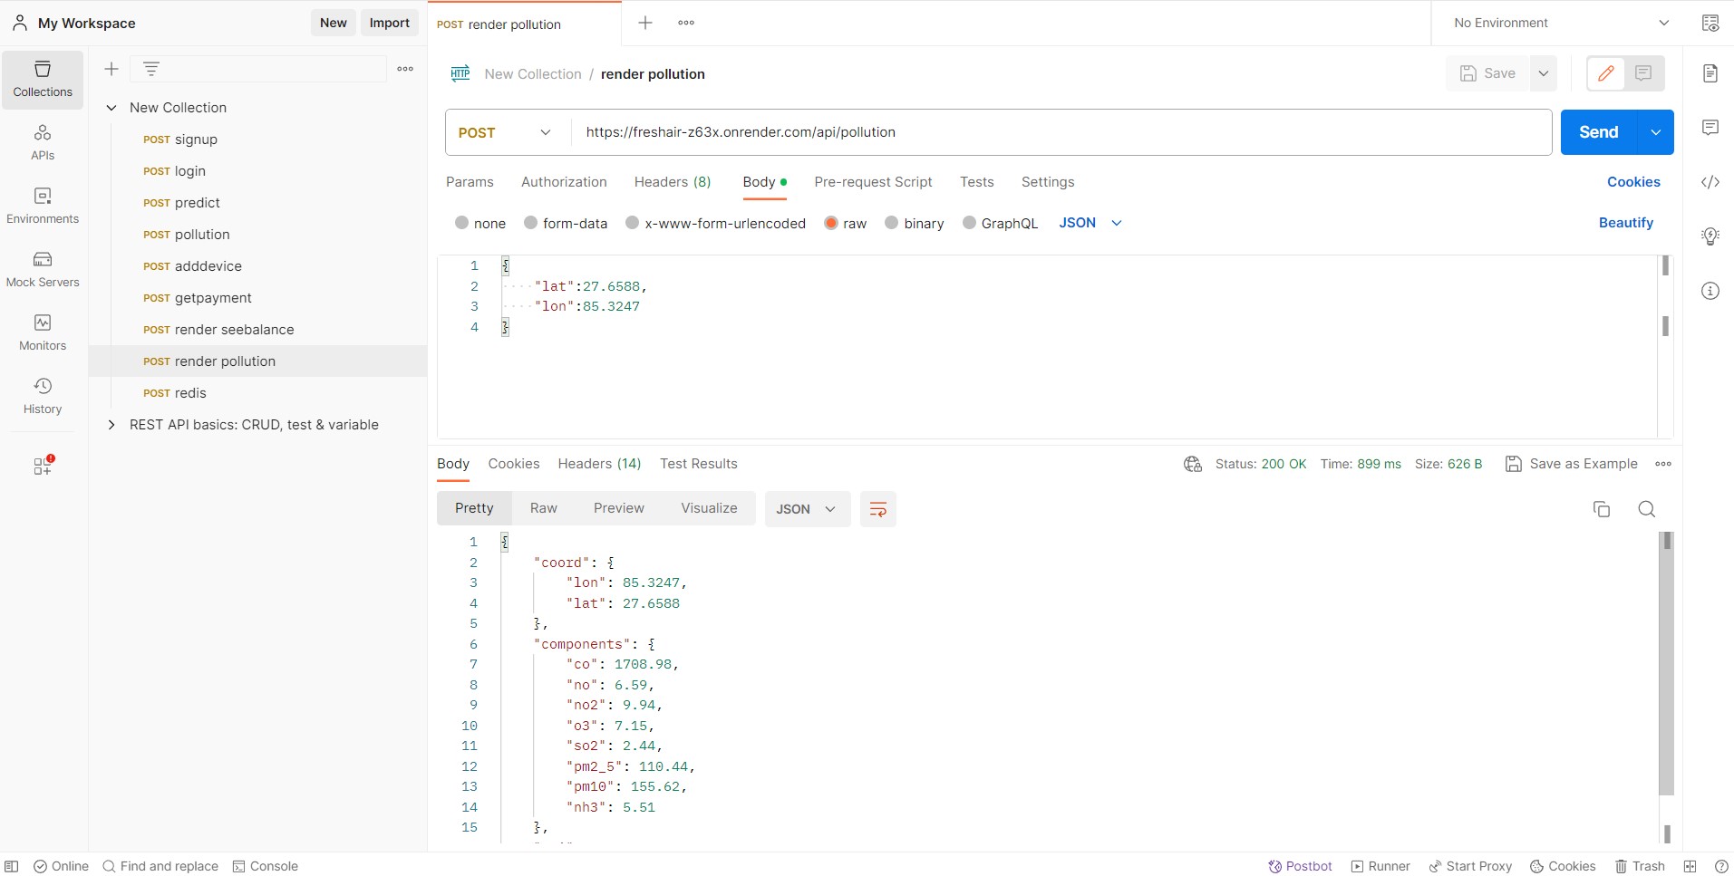Viewport: 1734px width, 876px height.
Task: Open a new request tab with plus icon
Action: click(645, 23)
